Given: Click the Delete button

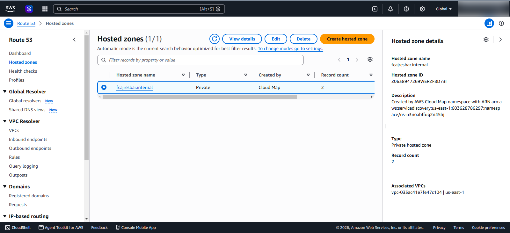Looking at the screenshot, I should (303, 39).
